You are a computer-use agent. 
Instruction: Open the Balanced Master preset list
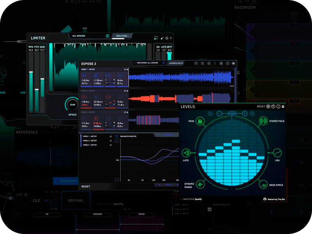117,136
